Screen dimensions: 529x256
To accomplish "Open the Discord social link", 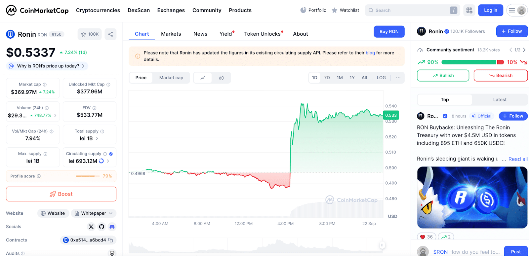I will (112, 227).
